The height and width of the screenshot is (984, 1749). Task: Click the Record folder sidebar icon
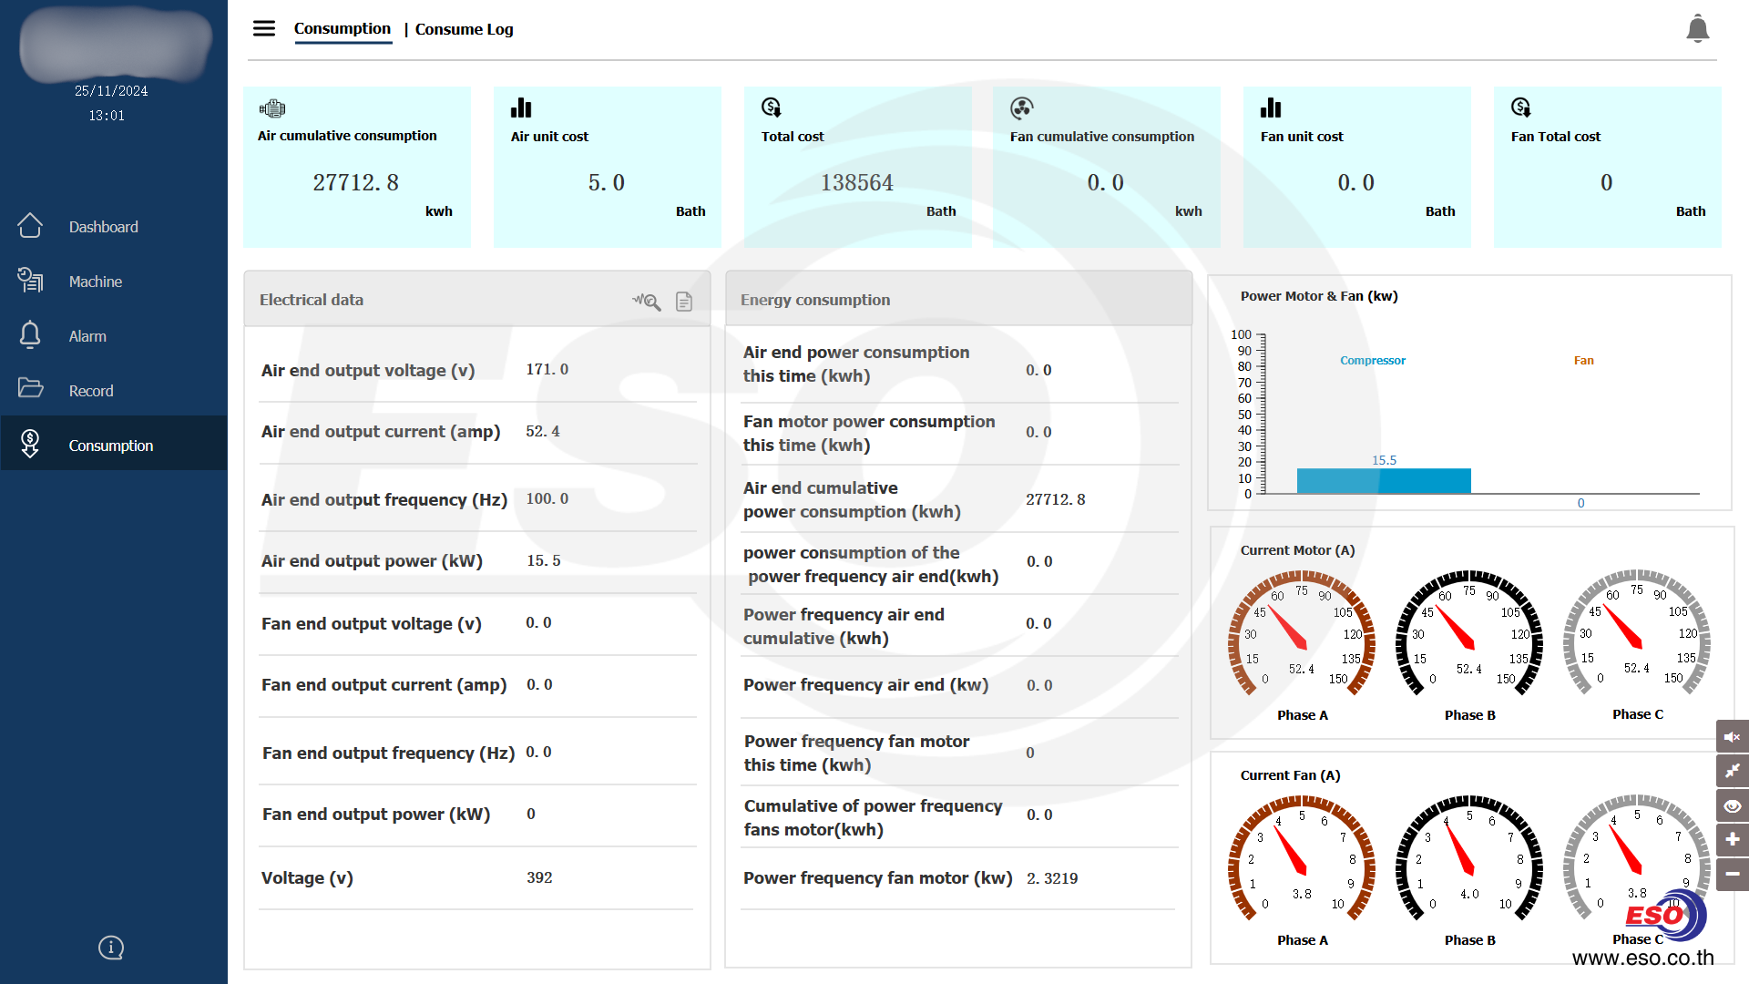coord(30,389)
